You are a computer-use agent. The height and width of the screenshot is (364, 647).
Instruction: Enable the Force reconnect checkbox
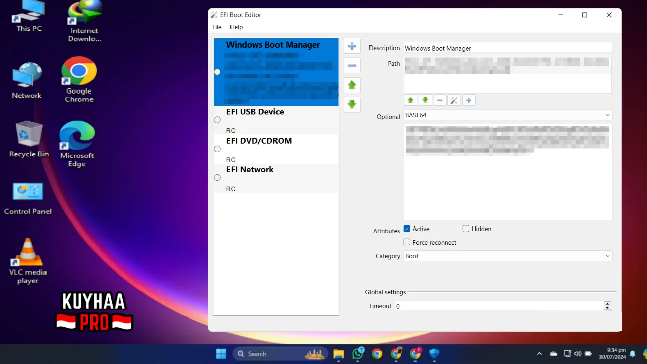(x=407, y=242)
